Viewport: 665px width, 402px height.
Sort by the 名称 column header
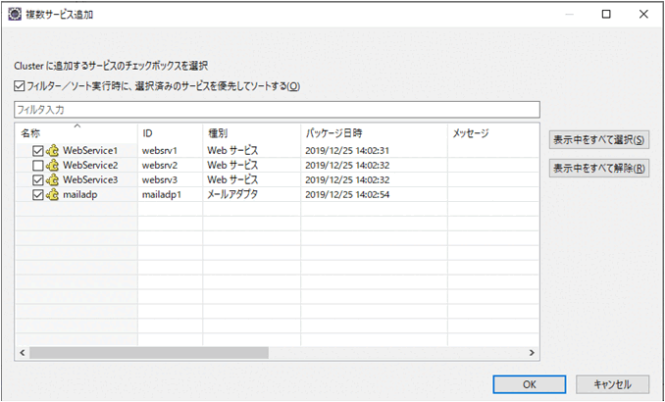coord(77,133)
